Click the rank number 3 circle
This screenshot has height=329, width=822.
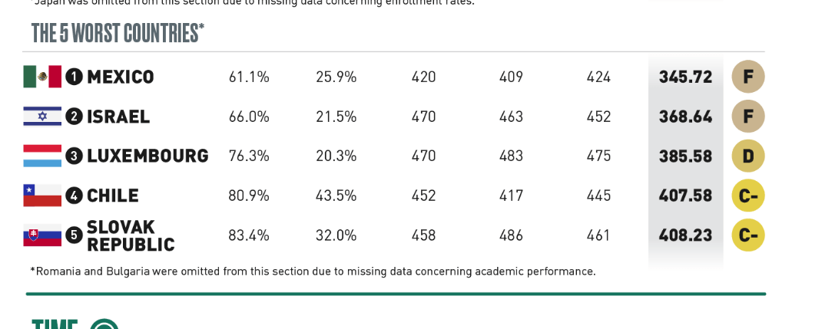74,156
